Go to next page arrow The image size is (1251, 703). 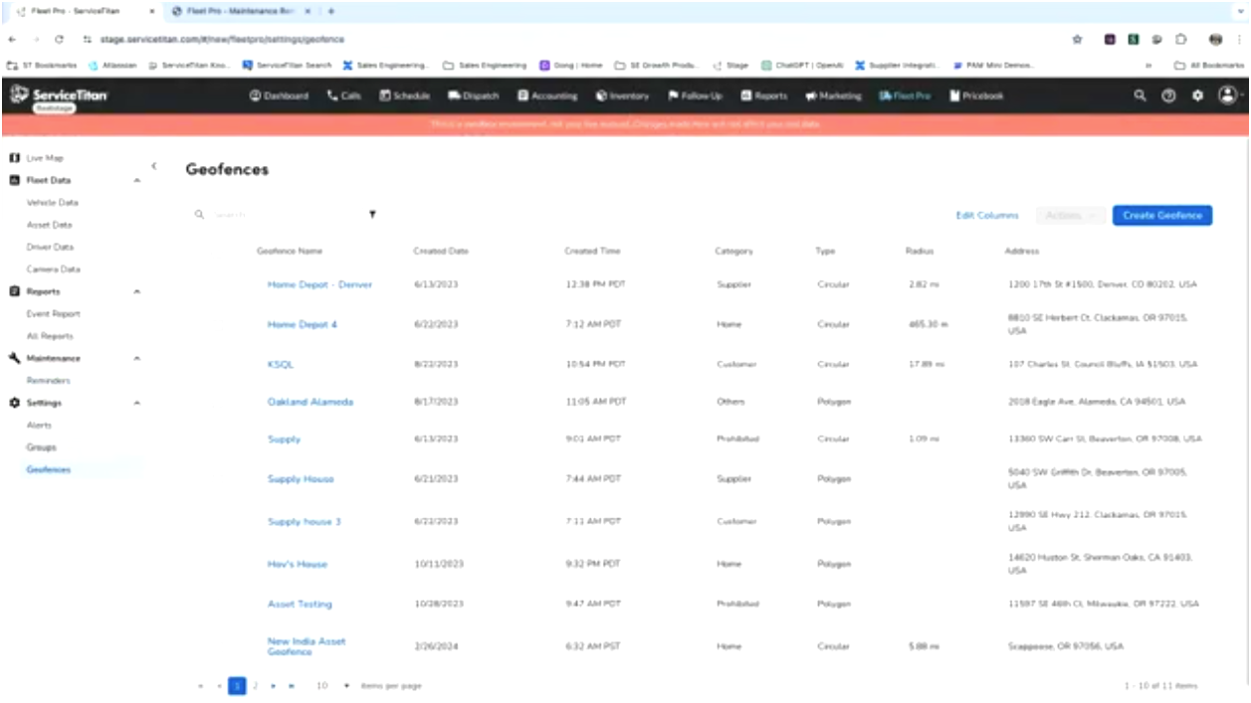[273, 686]
